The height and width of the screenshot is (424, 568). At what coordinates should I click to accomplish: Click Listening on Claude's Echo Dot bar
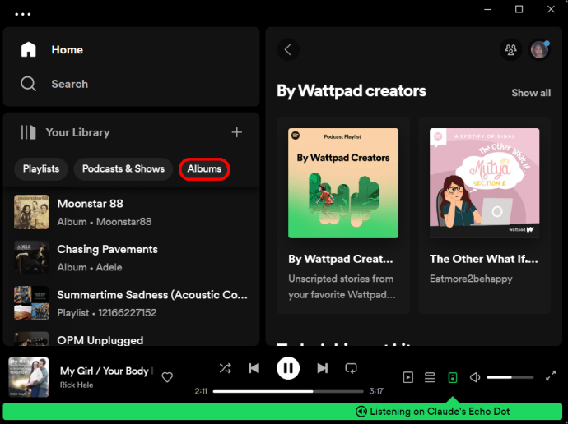[282, 412]
